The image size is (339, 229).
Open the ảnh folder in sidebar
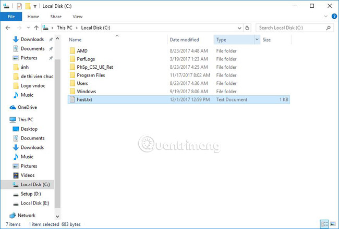(25, 67)
